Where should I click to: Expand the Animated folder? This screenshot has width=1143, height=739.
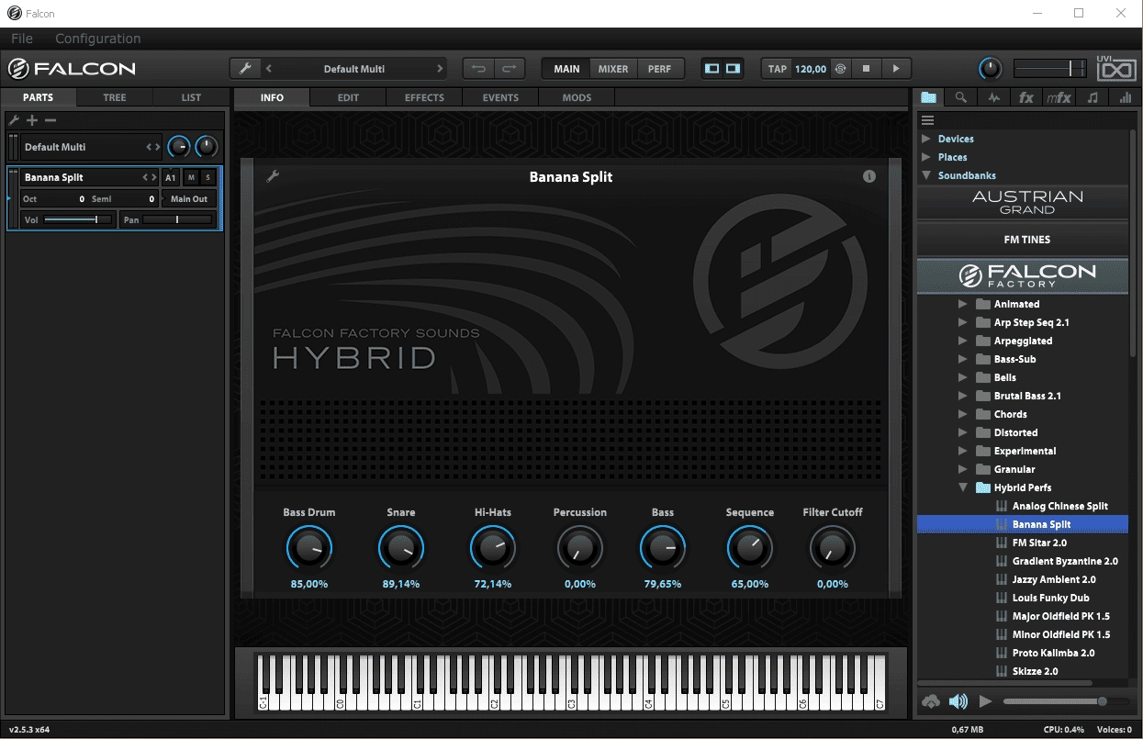pyautogui.click(x=962, y=304)
